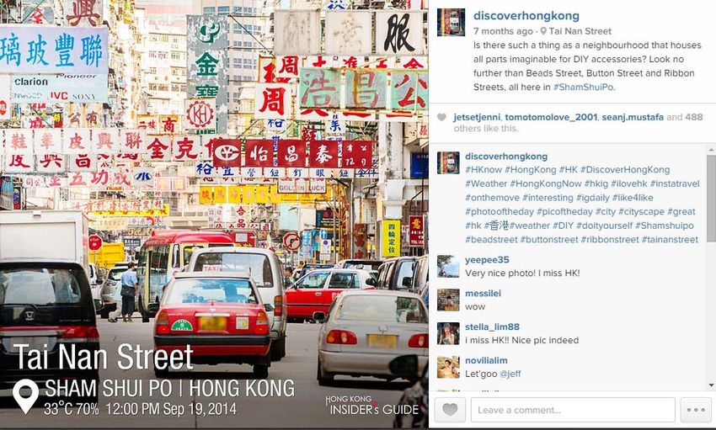Click novilialim's avatar thumbnail
Screen dimensions: 716x430
coord(448,367)
